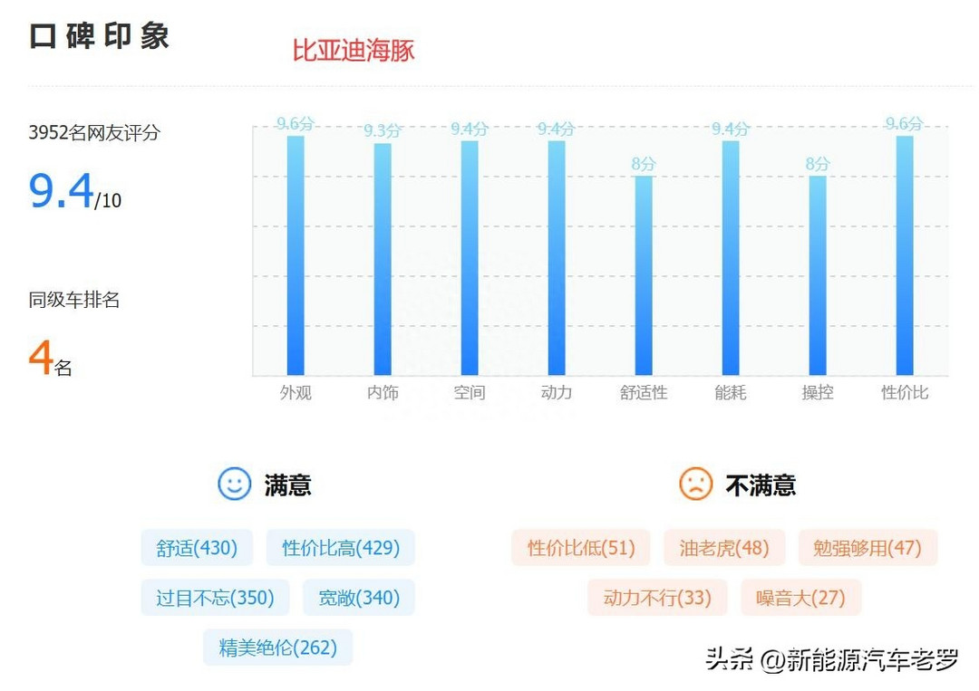Viewport: 979px width, 691px height.
Task: Click the 不满意 heading
Action: coord(761,485)
